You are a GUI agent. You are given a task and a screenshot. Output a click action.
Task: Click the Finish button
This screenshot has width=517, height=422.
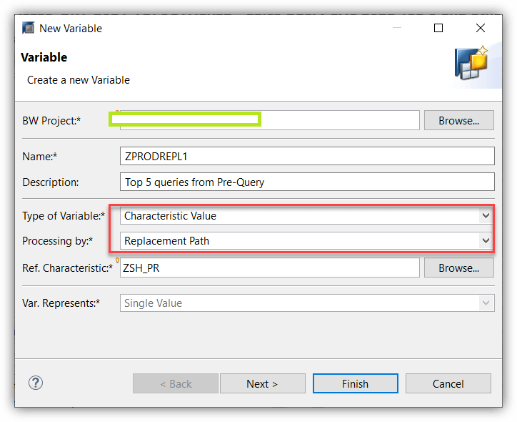point(355,383)
